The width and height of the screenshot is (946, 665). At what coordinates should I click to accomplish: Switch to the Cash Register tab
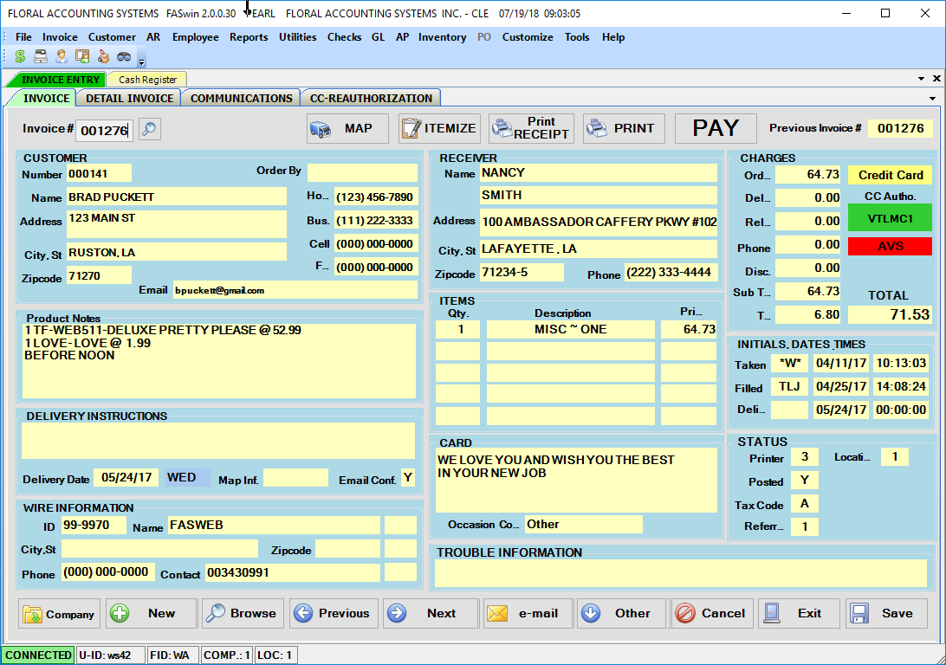click(148, 80)
